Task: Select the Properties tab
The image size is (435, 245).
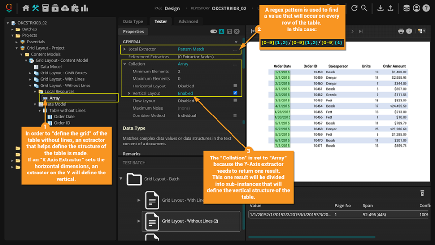Action: click(x=133, y=31)
